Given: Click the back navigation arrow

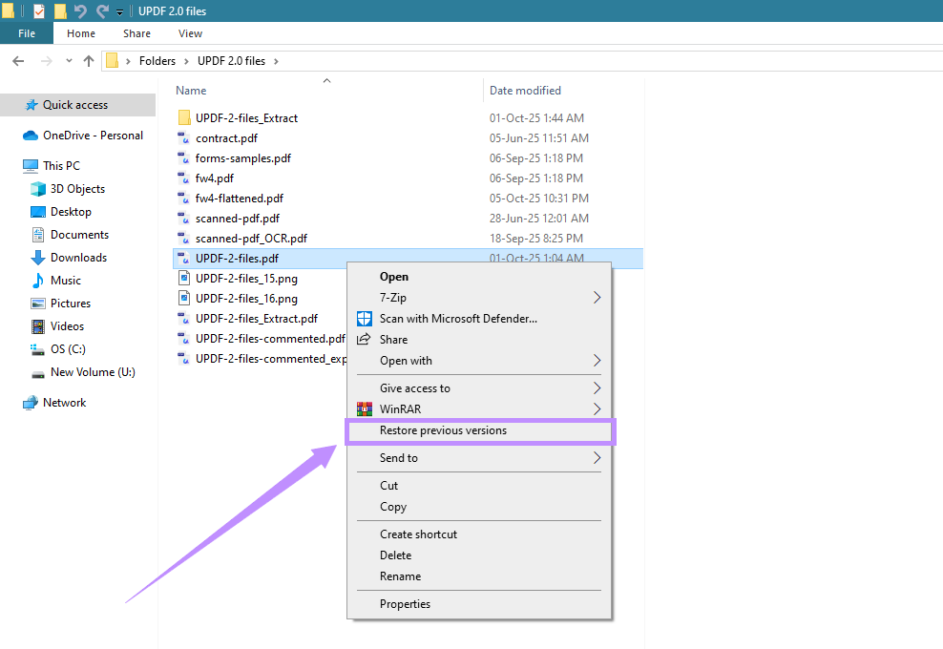Looking at the screenshot, I should coord(17,60).
